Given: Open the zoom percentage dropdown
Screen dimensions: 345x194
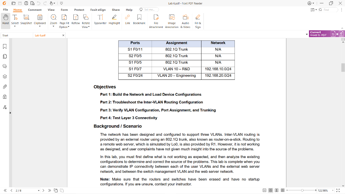Looking at the screenshot, I should point(333,191).
